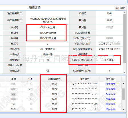
Task: Click the 进口船名航次 label cell
Action: 15,13
